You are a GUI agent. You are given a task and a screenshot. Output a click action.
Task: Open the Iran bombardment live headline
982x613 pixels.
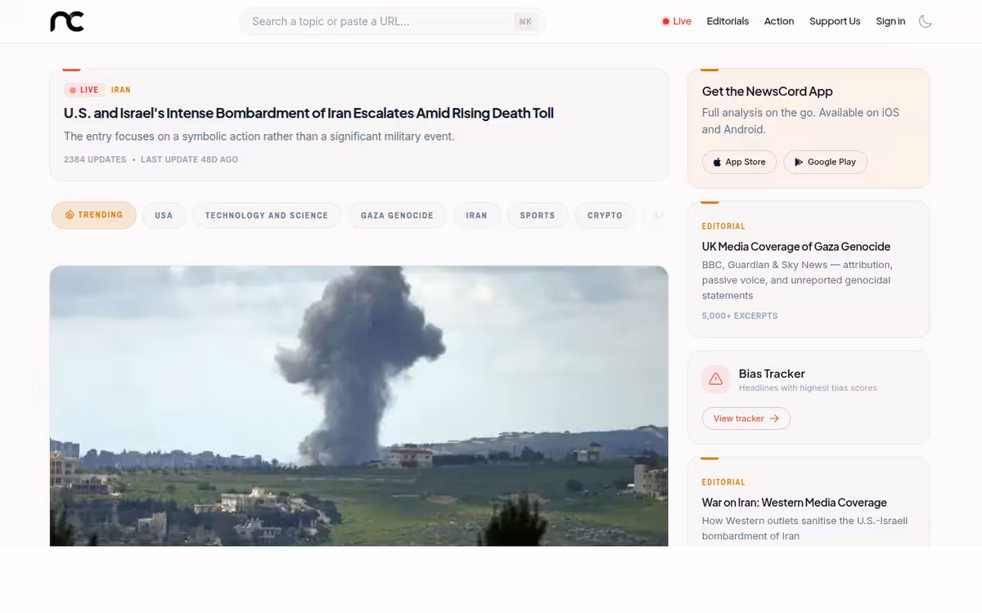point(309,113)
